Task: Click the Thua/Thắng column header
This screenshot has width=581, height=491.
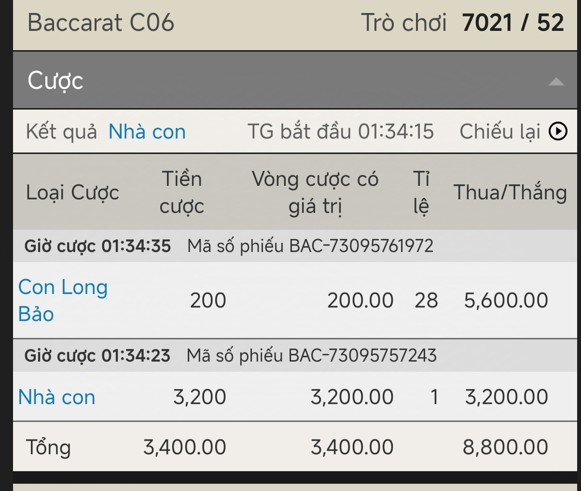Action: (x=510, y=193)
